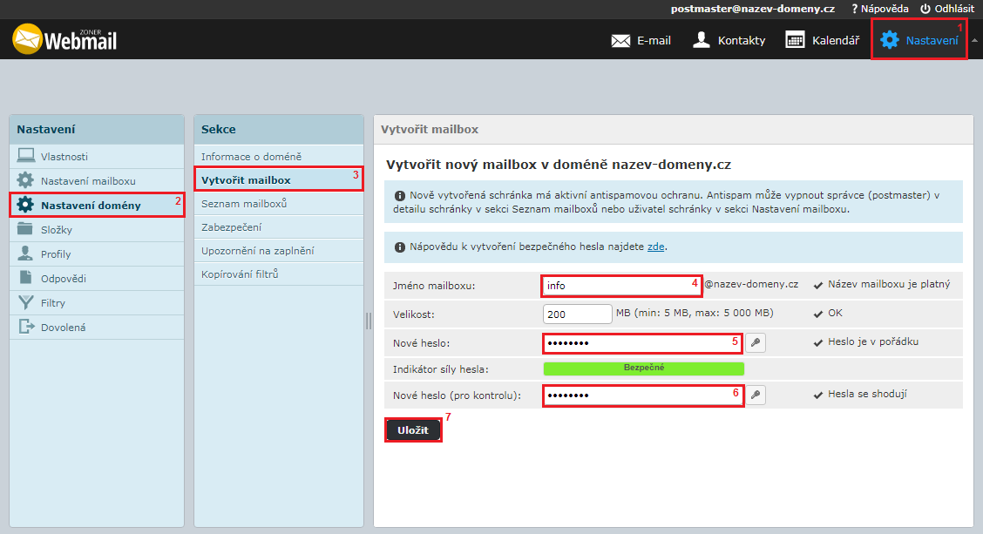Open Kalendář in the top navigation
983x534 pixels.
pos(822,40)
